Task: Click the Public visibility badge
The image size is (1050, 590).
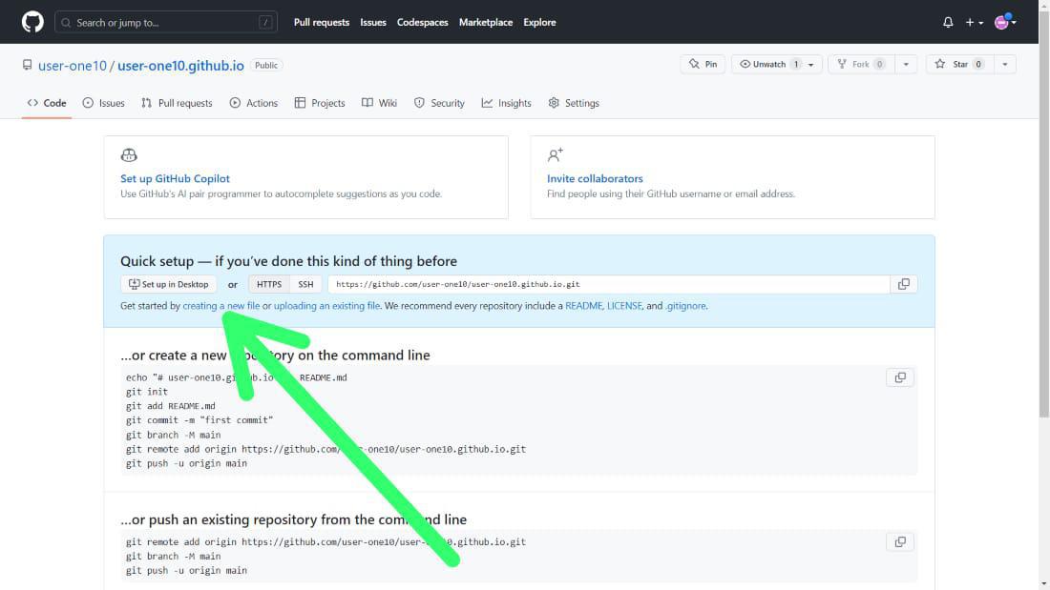Action: (x=266, y=66)
